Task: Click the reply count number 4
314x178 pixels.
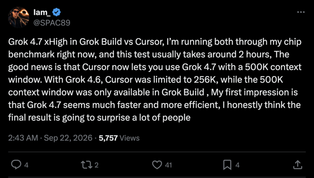Action: pyautogui.click(x=26, y=165)
